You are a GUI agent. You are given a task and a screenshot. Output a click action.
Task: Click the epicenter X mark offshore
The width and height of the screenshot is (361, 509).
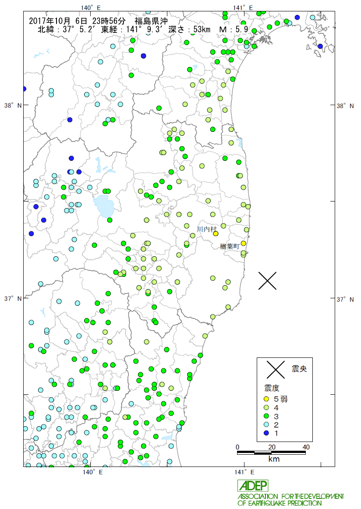point(267,281)
